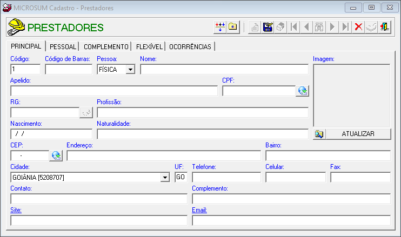The width and height of the screenshot is (401, 237).
Task: Open the Cidade dropdown showing GOIÂNIA
Action: click(165, 177)
